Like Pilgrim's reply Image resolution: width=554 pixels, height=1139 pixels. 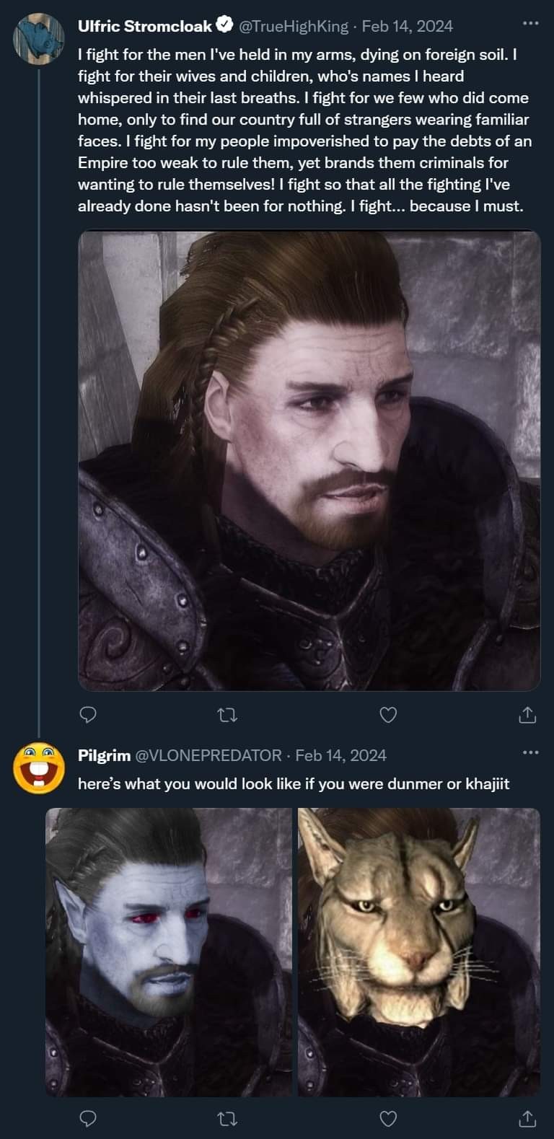pos(388,1120)
